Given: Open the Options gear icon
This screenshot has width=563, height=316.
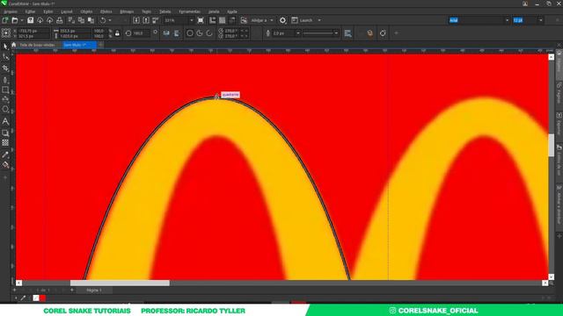Looking at the screenshot, I should [x=283, y=20].
